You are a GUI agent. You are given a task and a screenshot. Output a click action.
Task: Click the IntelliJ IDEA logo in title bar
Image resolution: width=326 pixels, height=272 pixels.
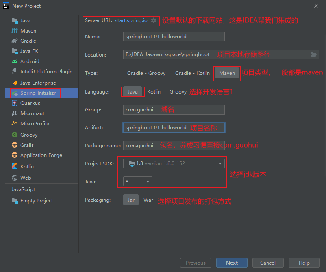[x=6, y=6]
